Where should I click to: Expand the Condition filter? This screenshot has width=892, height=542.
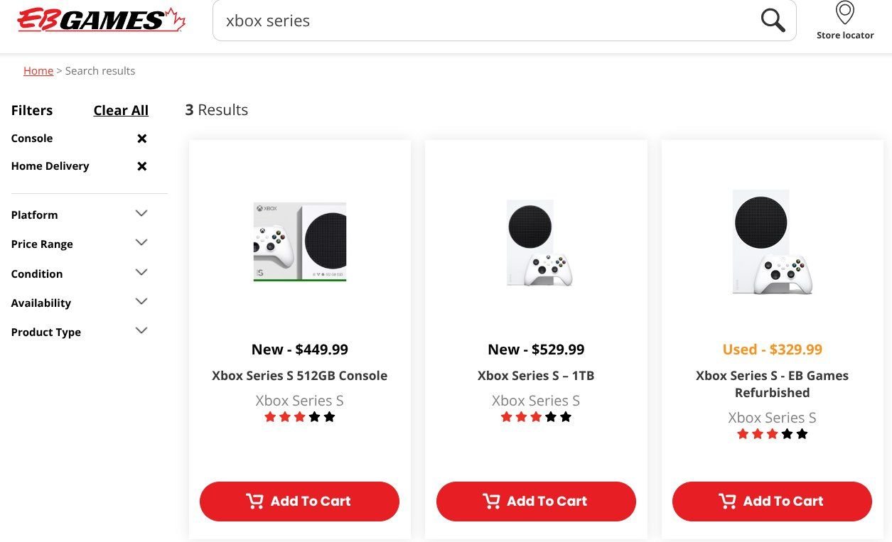pos(141,273)
